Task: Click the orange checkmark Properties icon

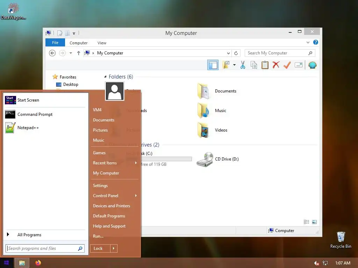Action: point(287,65)
